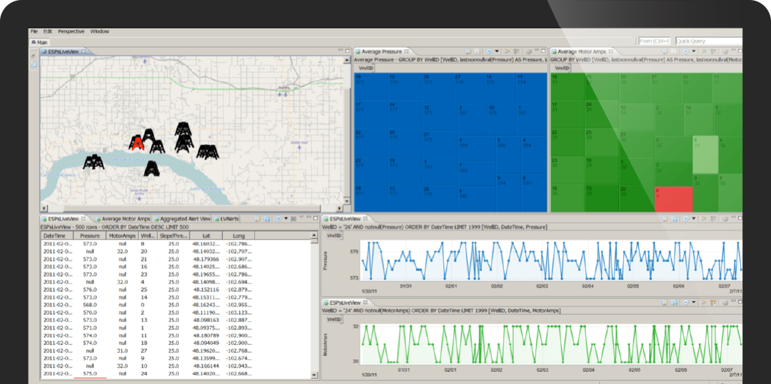Click the edit query icon in Average Pressure panel

coord(468,51)
